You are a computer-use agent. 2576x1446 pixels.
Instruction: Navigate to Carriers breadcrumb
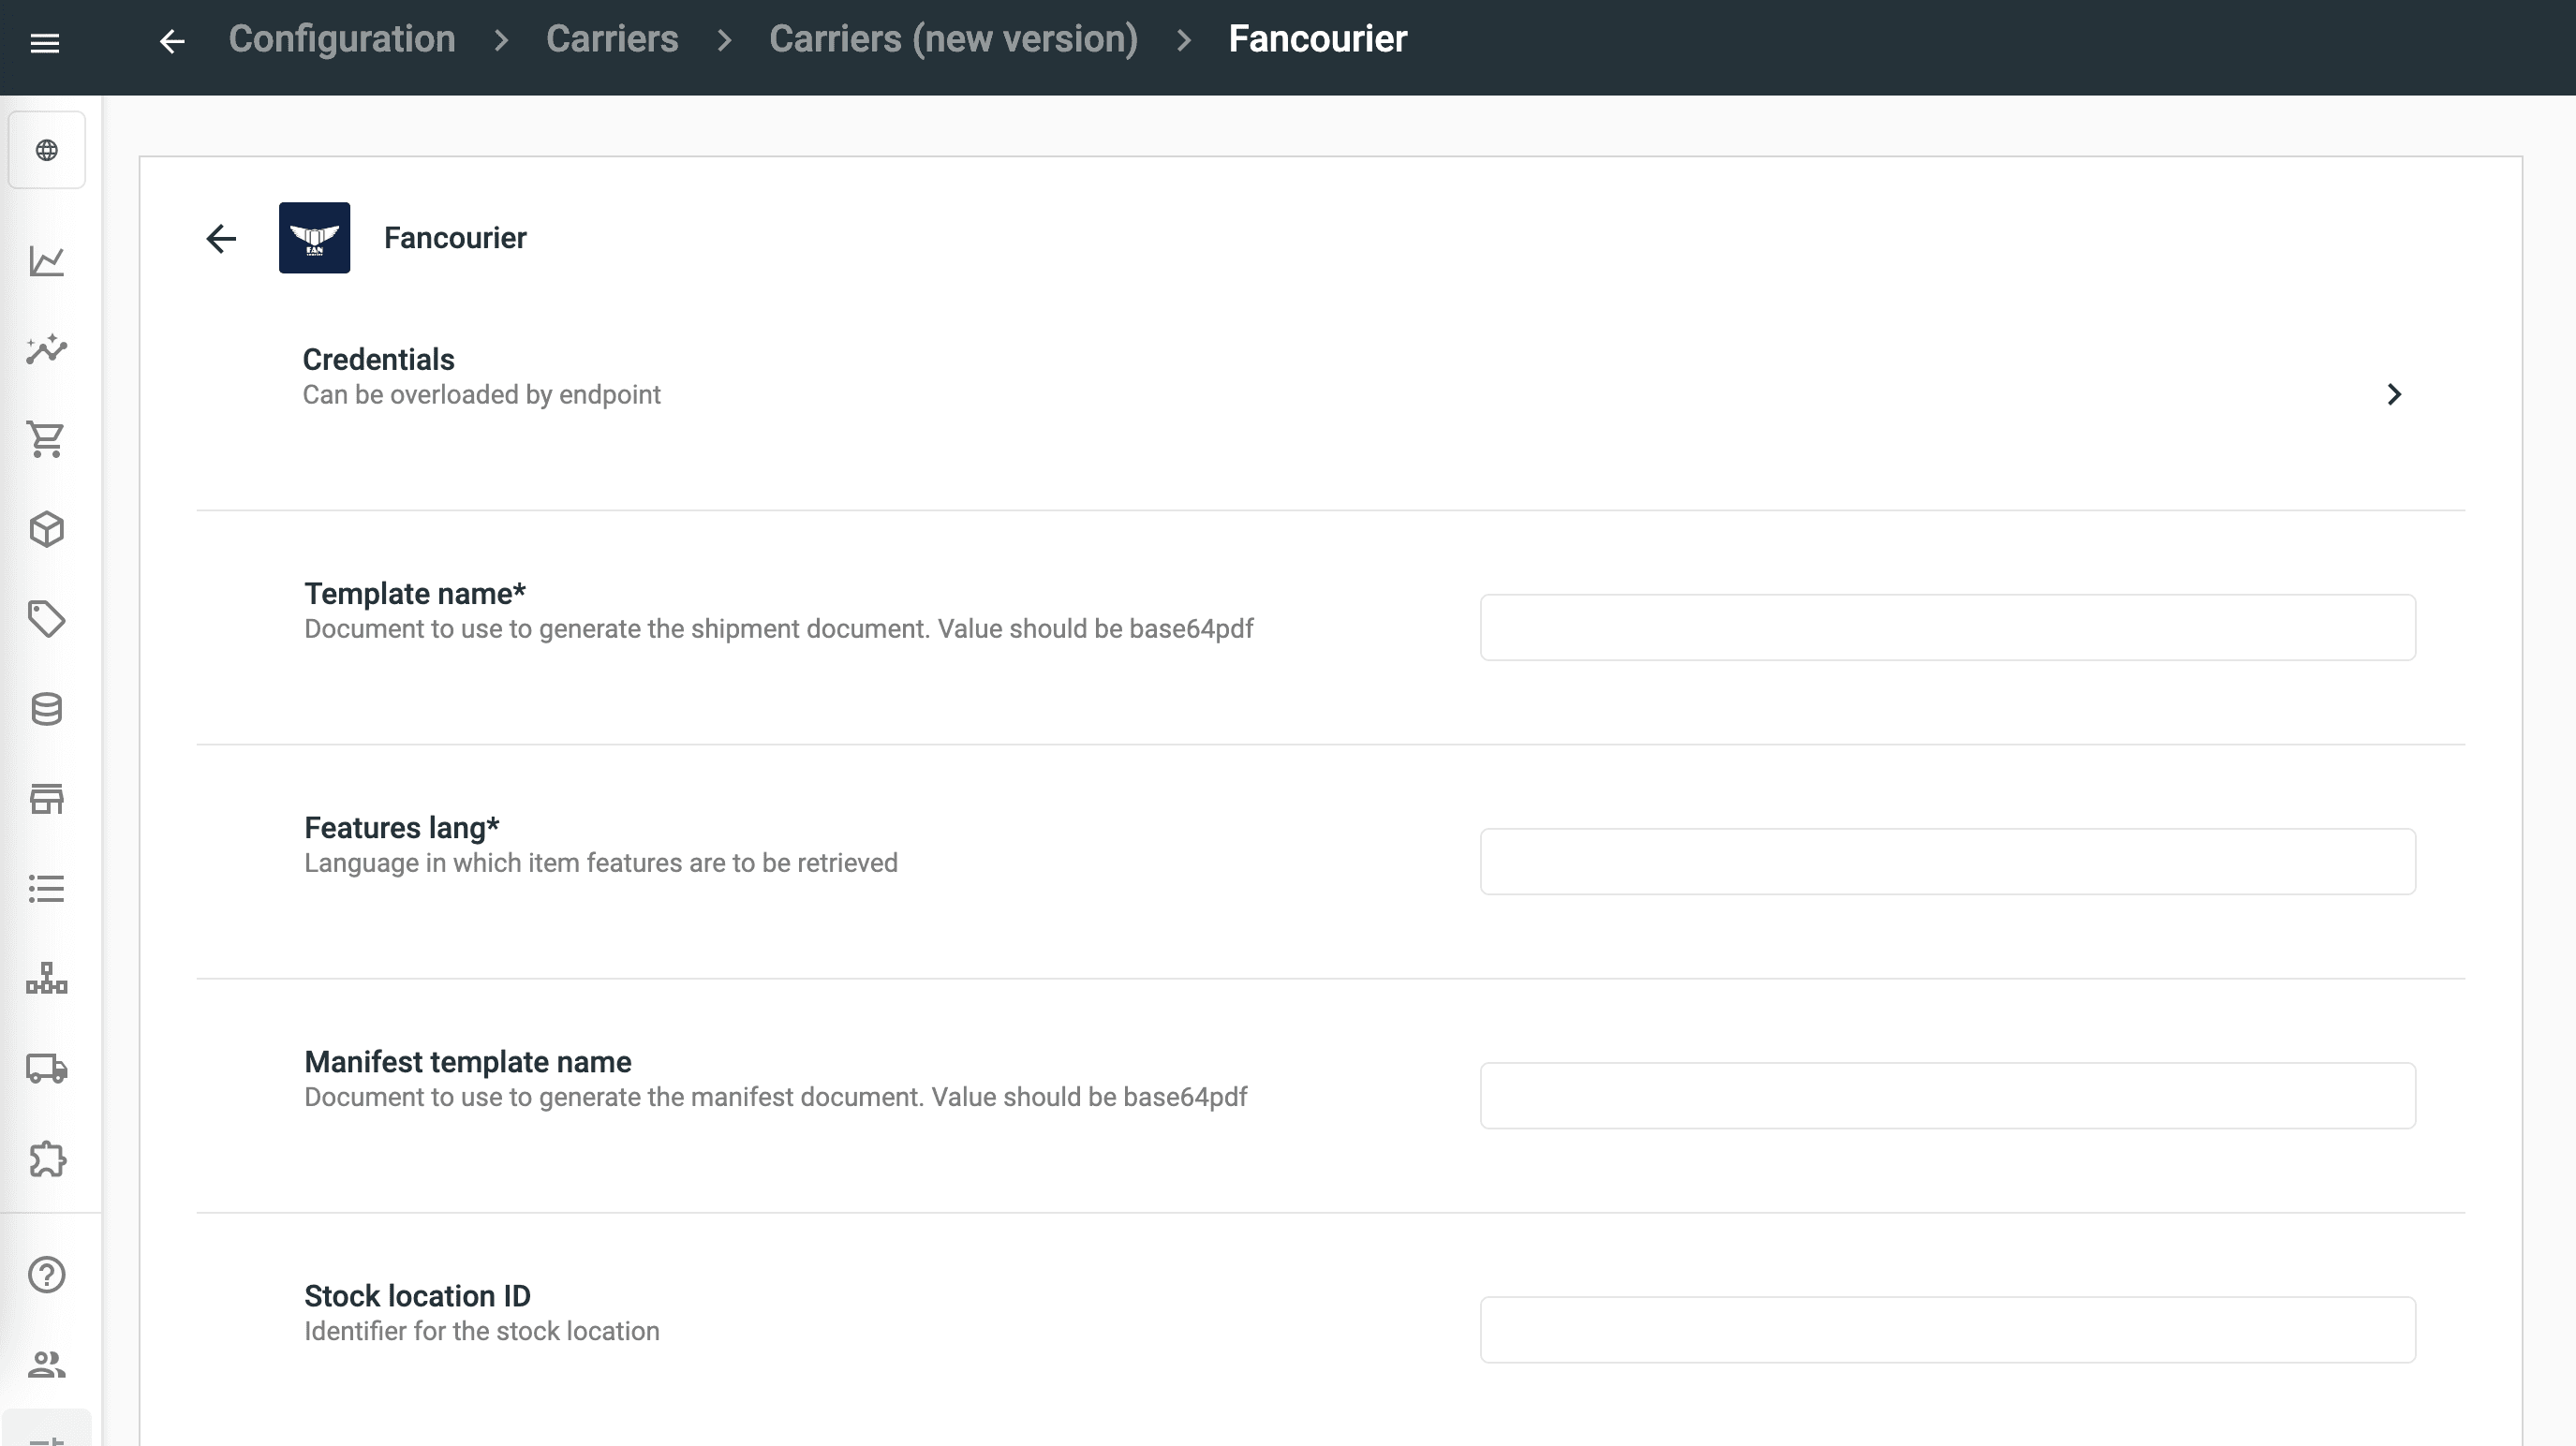pyautogui.click(x=612, y=39)
